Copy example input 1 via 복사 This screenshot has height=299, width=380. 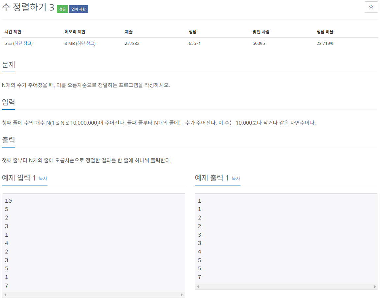tap(43, 179)
